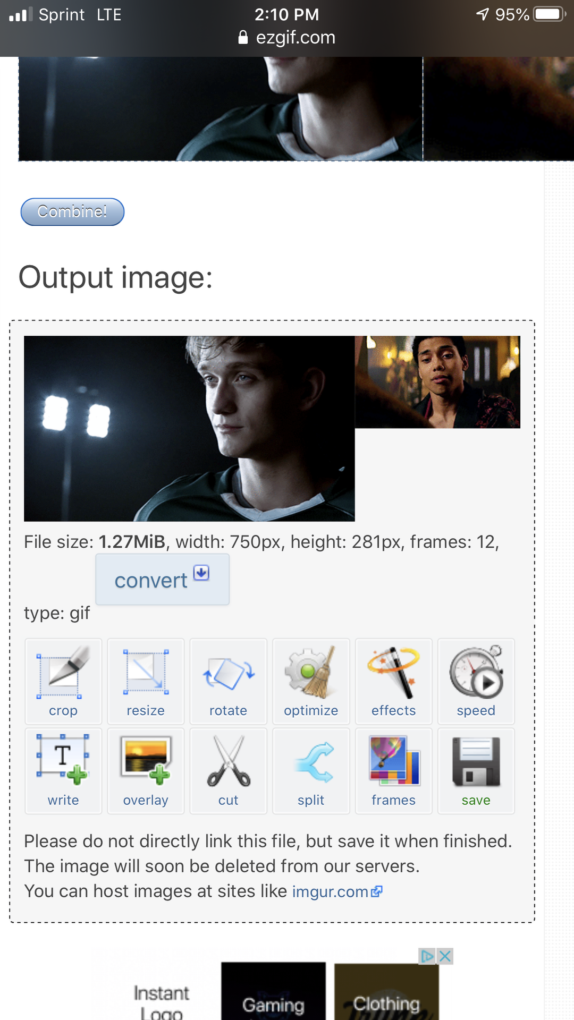
Task: Select the crop tool icon
Action: click(63, 681)
